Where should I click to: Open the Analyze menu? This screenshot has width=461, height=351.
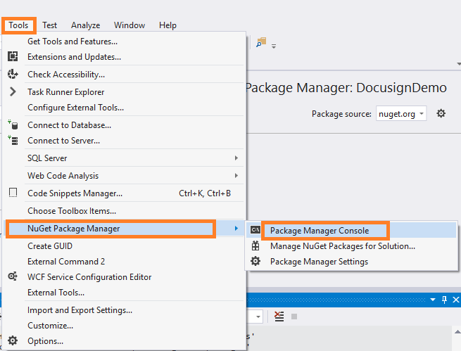point(86,25)
